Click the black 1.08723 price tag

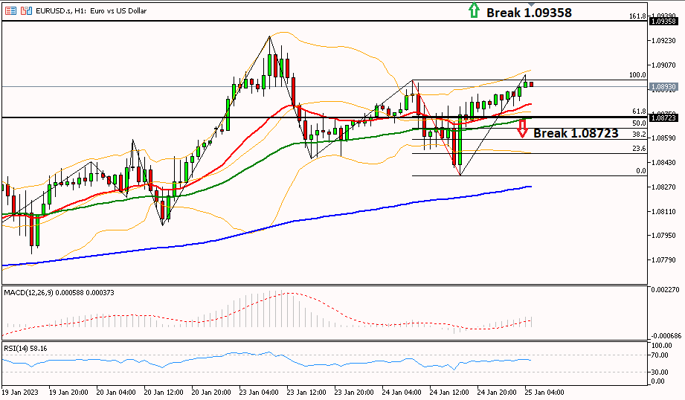tap(663, 117)
